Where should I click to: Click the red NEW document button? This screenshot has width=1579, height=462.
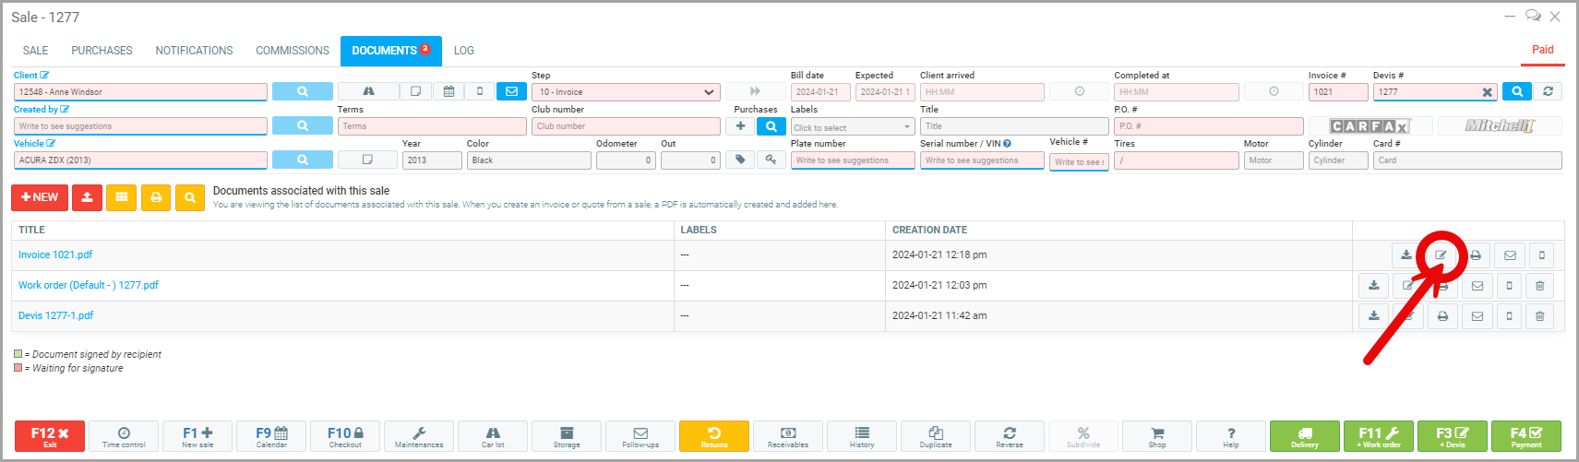pyautogui.click(x=40, y=197)
